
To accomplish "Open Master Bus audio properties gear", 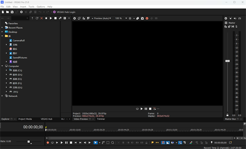I will pyautogui.click(x=226, y=18).
